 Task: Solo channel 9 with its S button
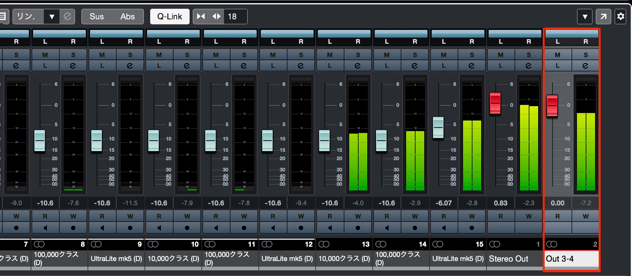pos(130,55)
